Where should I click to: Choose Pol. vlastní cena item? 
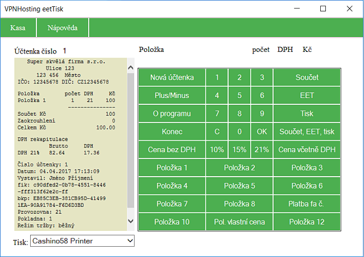[239, 222]
